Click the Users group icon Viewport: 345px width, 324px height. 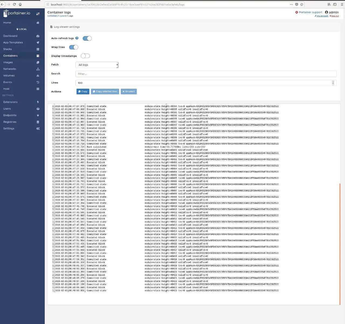coord(38,109)
